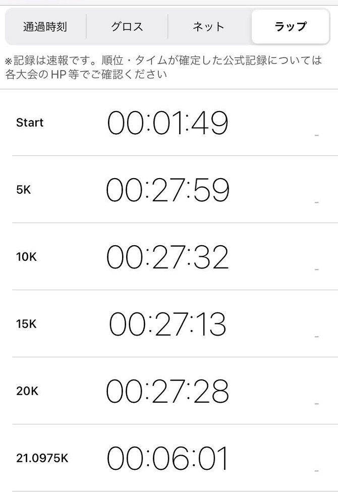Click the Start row label

[x=30, y=123]
